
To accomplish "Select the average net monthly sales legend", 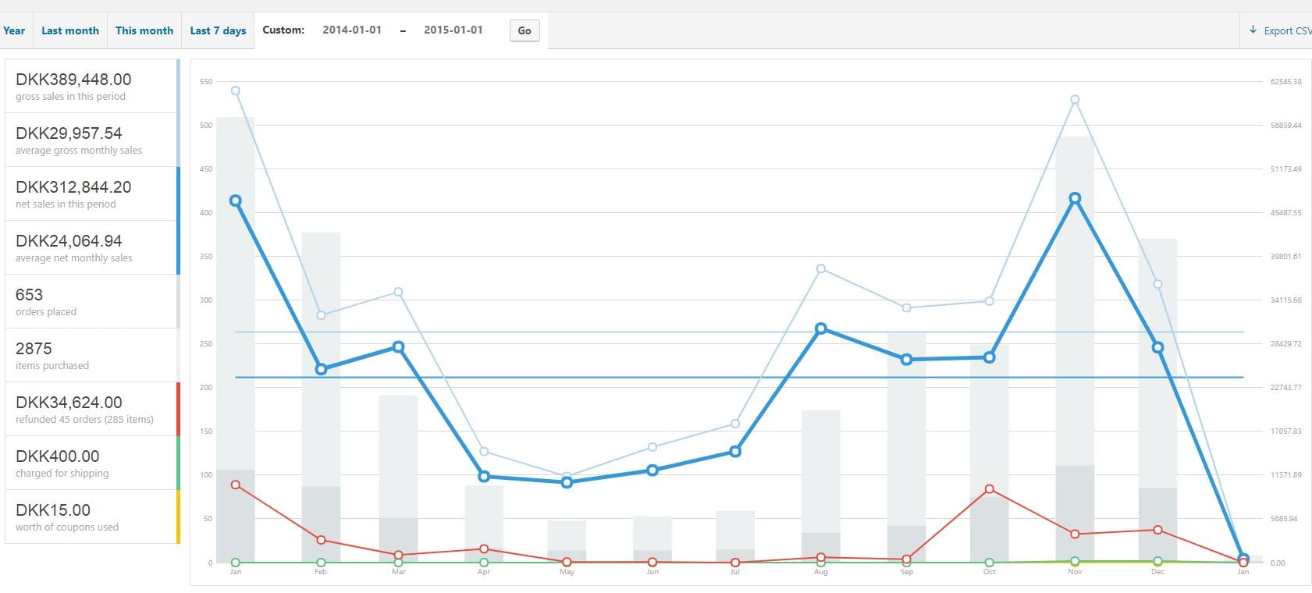I will 91,247.
